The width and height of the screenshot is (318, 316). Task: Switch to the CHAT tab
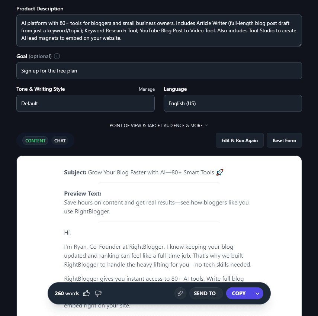click(60, 141)
